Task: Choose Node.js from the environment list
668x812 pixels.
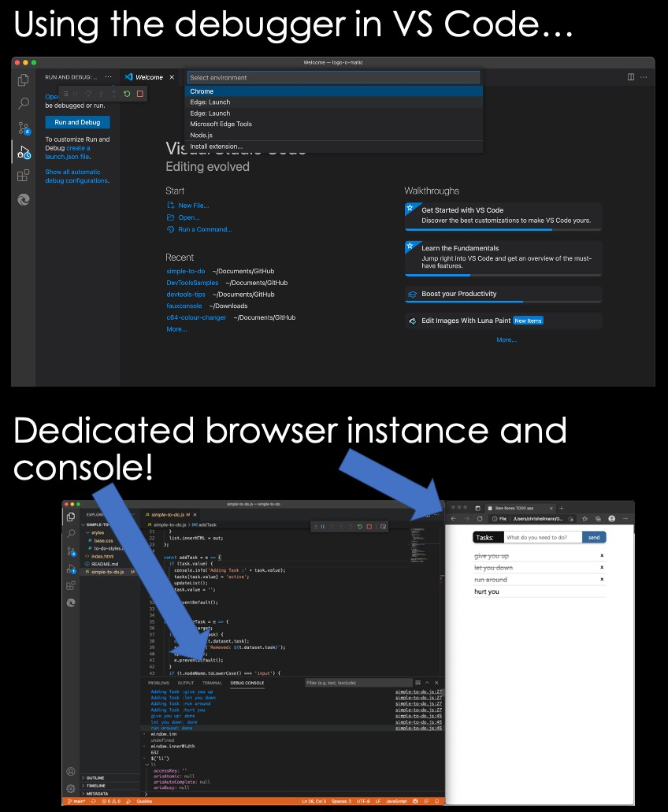Action: (x=201, y=135)
